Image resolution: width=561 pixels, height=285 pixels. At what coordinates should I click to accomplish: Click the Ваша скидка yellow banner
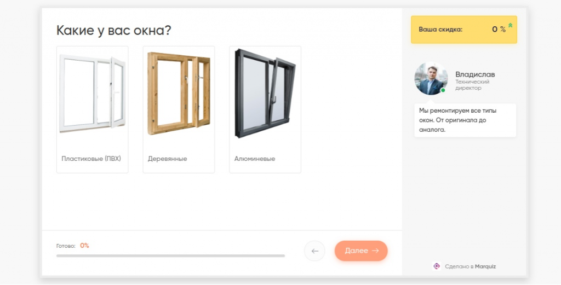pos(463,30)
